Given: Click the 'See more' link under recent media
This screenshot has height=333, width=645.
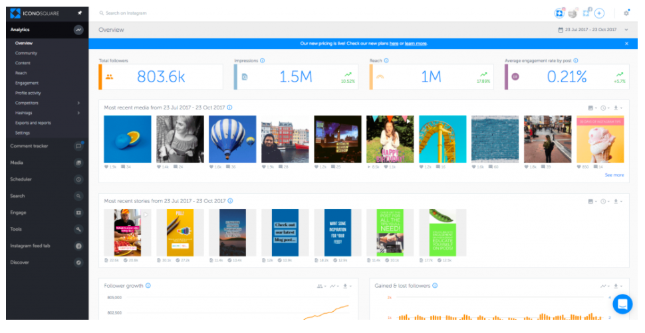Looking at the screenshot, I should [614, 175].
